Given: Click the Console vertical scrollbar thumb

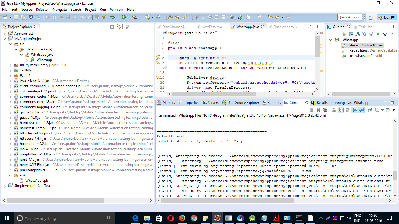Looking at the screenshot, I should pos(395,175).
